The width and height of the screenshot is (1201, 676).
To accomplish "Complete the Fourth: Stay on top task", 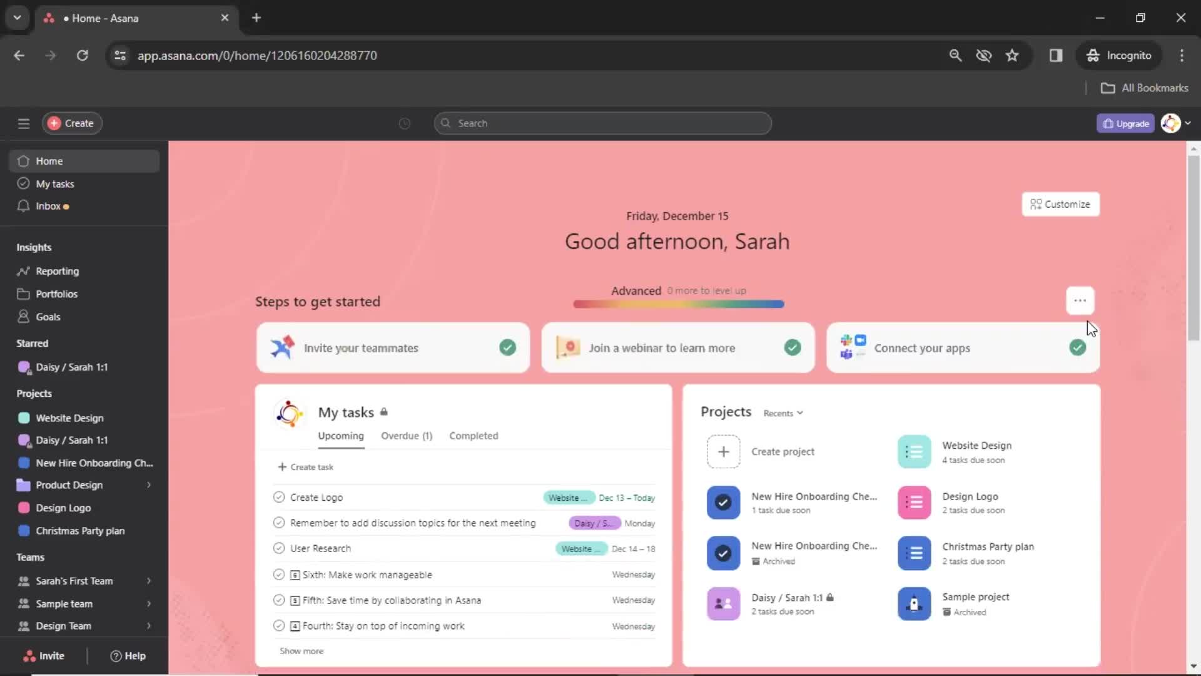I will [279, 625].
